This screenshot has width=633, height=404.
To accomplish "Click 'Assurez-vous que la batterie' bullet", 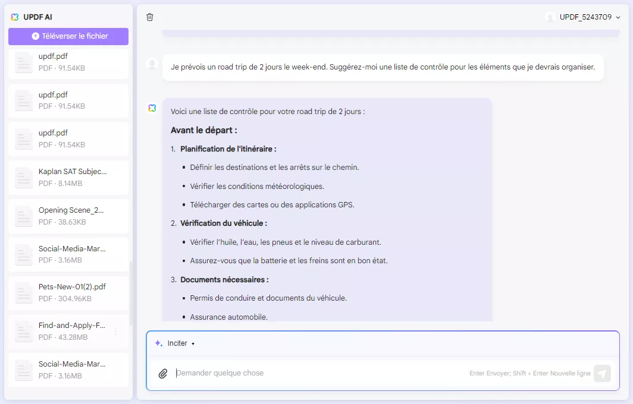I will coord(289,260).
